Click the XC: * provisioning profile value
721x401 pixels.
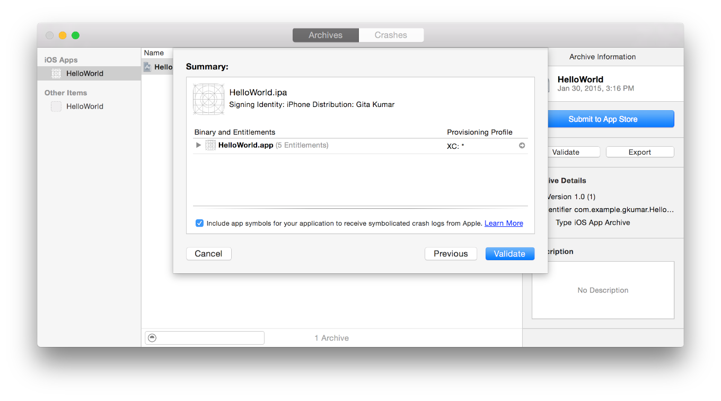tap(455, 146)
